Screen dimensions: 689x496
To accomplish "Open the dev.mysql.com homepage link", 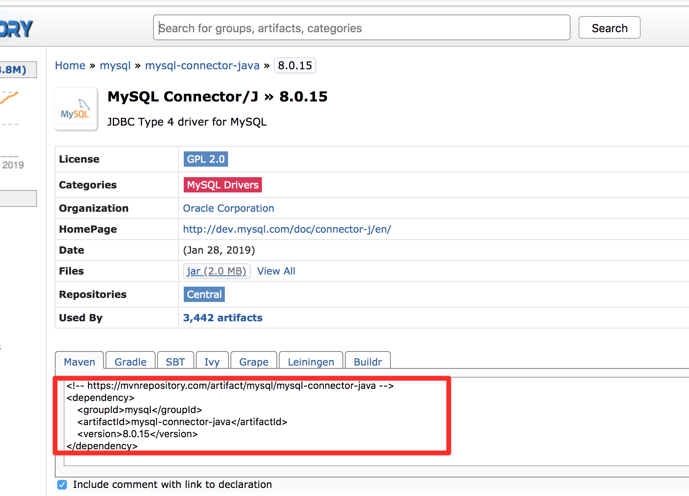I will click(x=287, y=229).
